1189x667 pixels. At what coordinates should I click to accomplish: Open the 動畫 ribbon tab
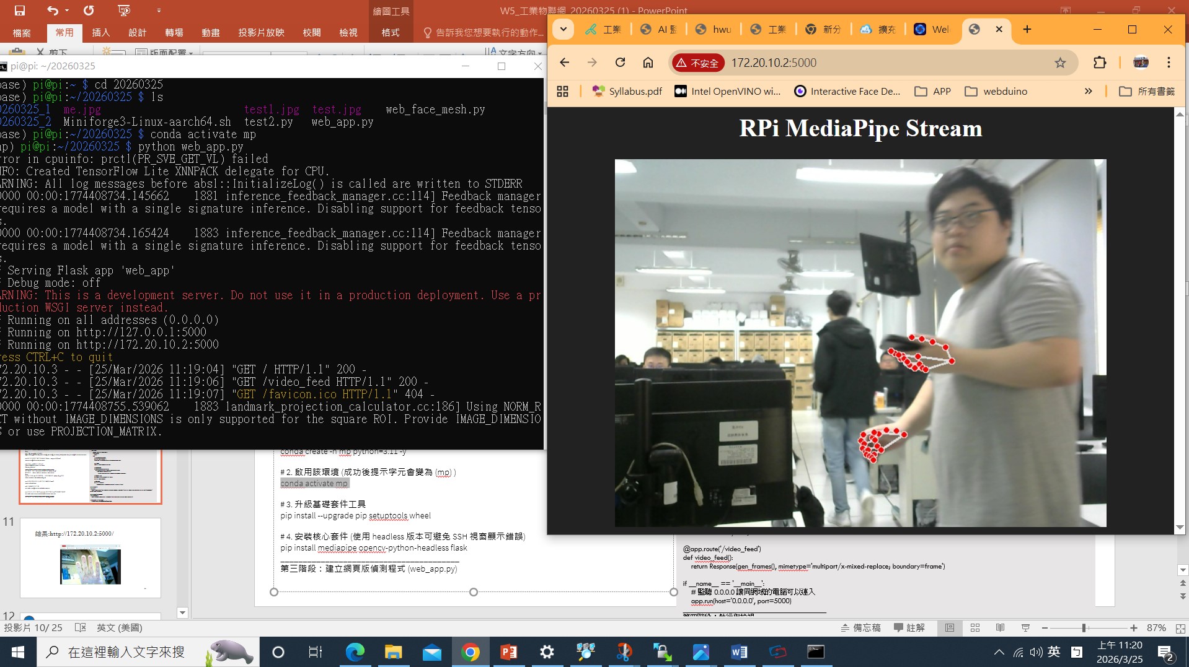[210, 33]
